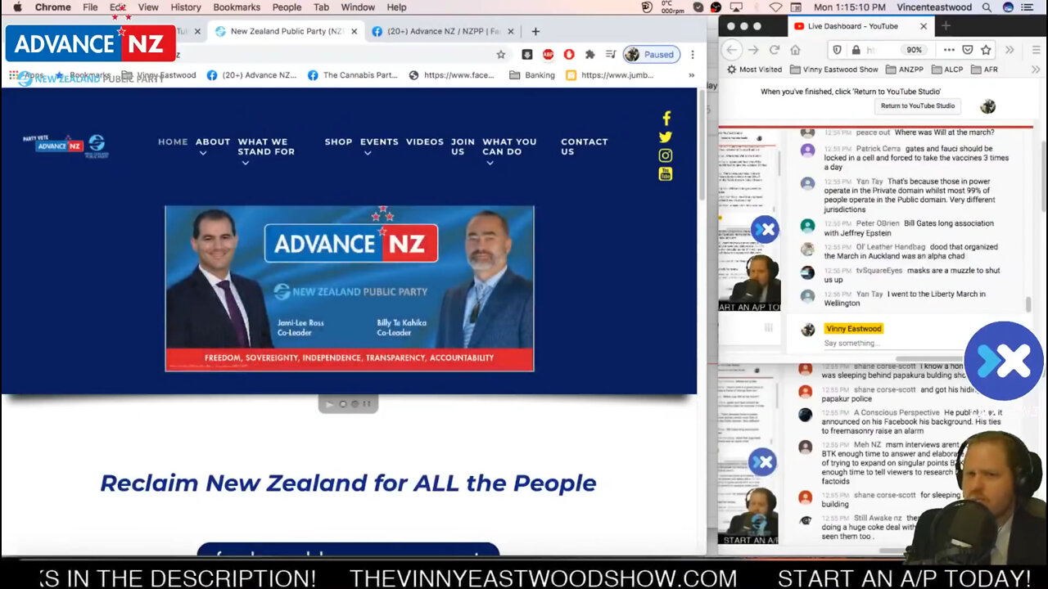Viewport: 1048px width, 589px height.
Task: Go forward in the Firefox window
Action: [753, 50]
